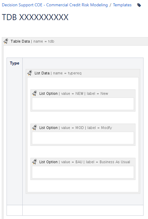The image size is (148, 219).
Task: Click inside the Modfy option body field
Action: [83, 138]
